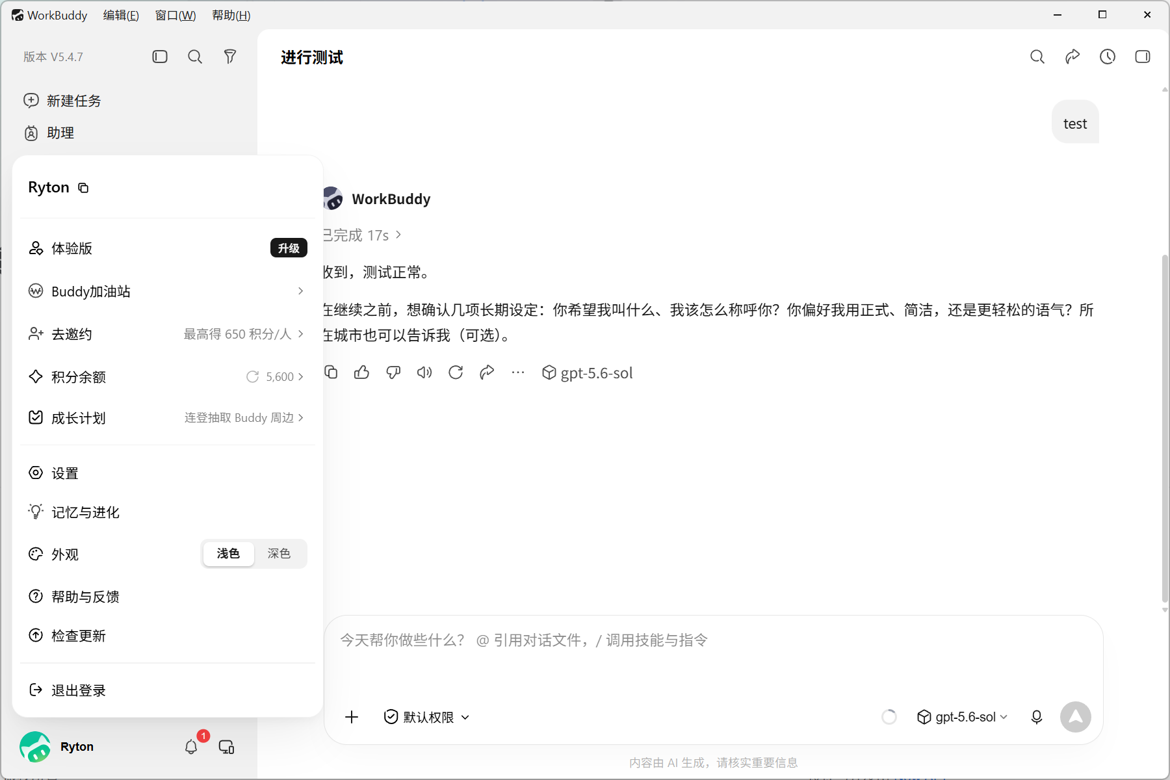Screen dimensions: 1170x780
Task: Regenerate the response
Action: (456, 372)
